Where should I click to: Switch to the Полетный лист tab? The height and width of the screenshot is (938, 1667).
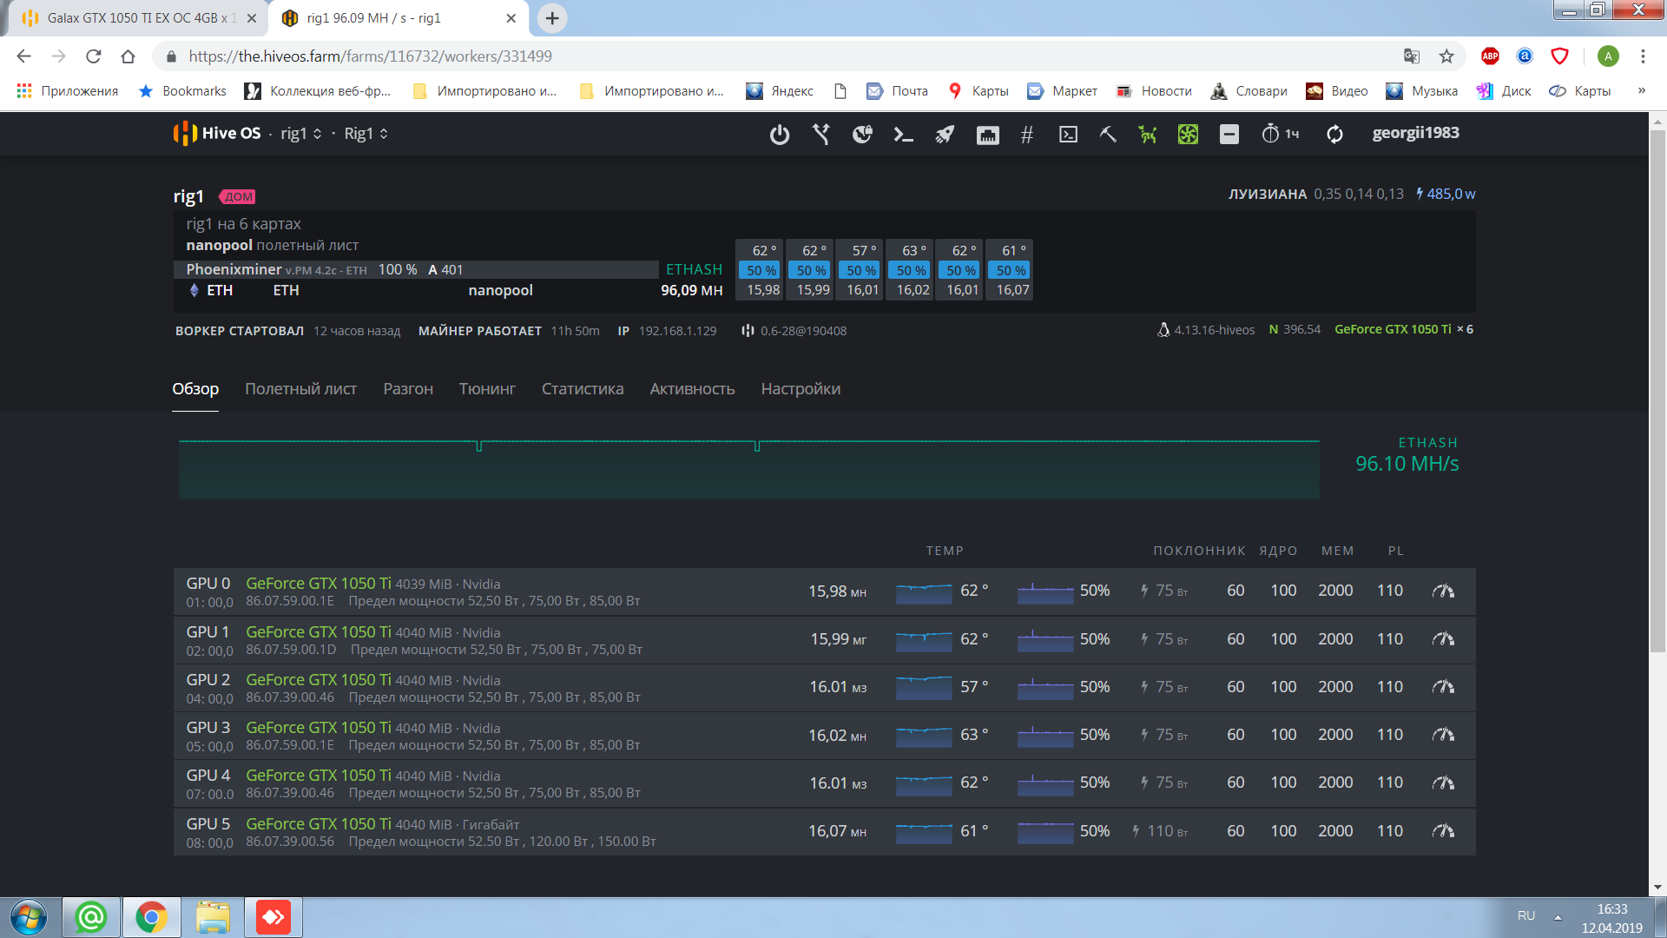coord(300,389)
